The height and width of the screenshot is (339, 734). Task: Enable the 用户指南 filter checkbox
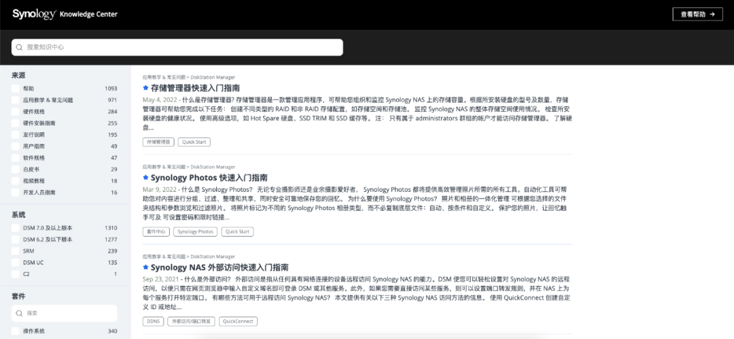coord(16,146)
